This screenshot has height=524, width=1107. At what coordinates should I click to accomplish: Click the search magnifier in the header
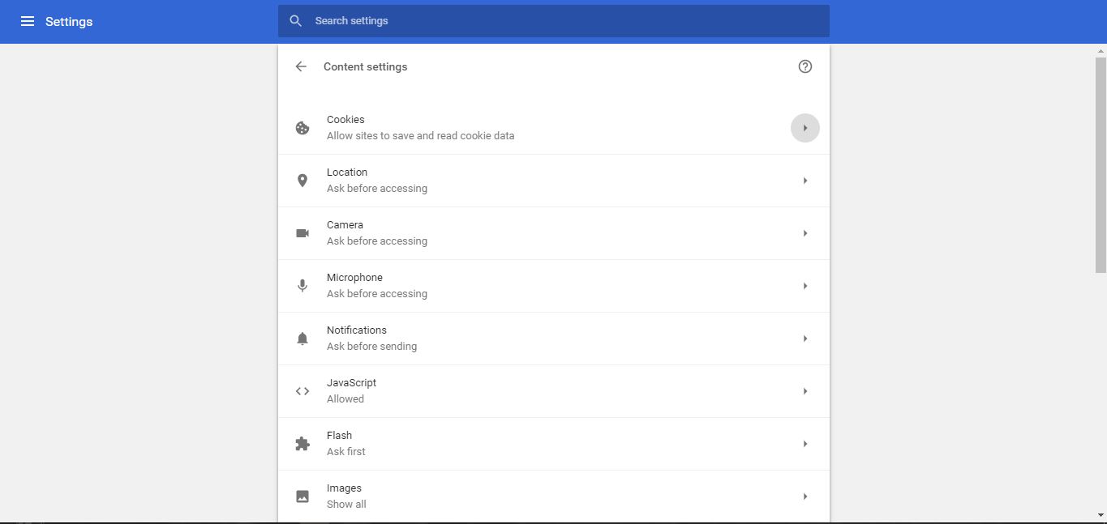[295, 20]
